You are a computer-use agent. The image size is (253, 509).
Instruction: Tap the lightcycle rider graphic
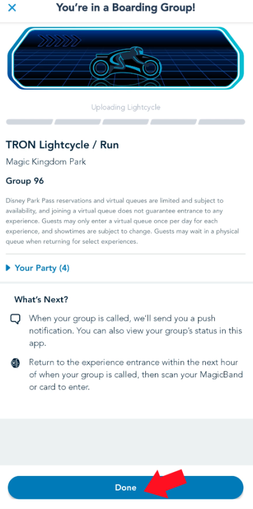(x=126, y=61)
